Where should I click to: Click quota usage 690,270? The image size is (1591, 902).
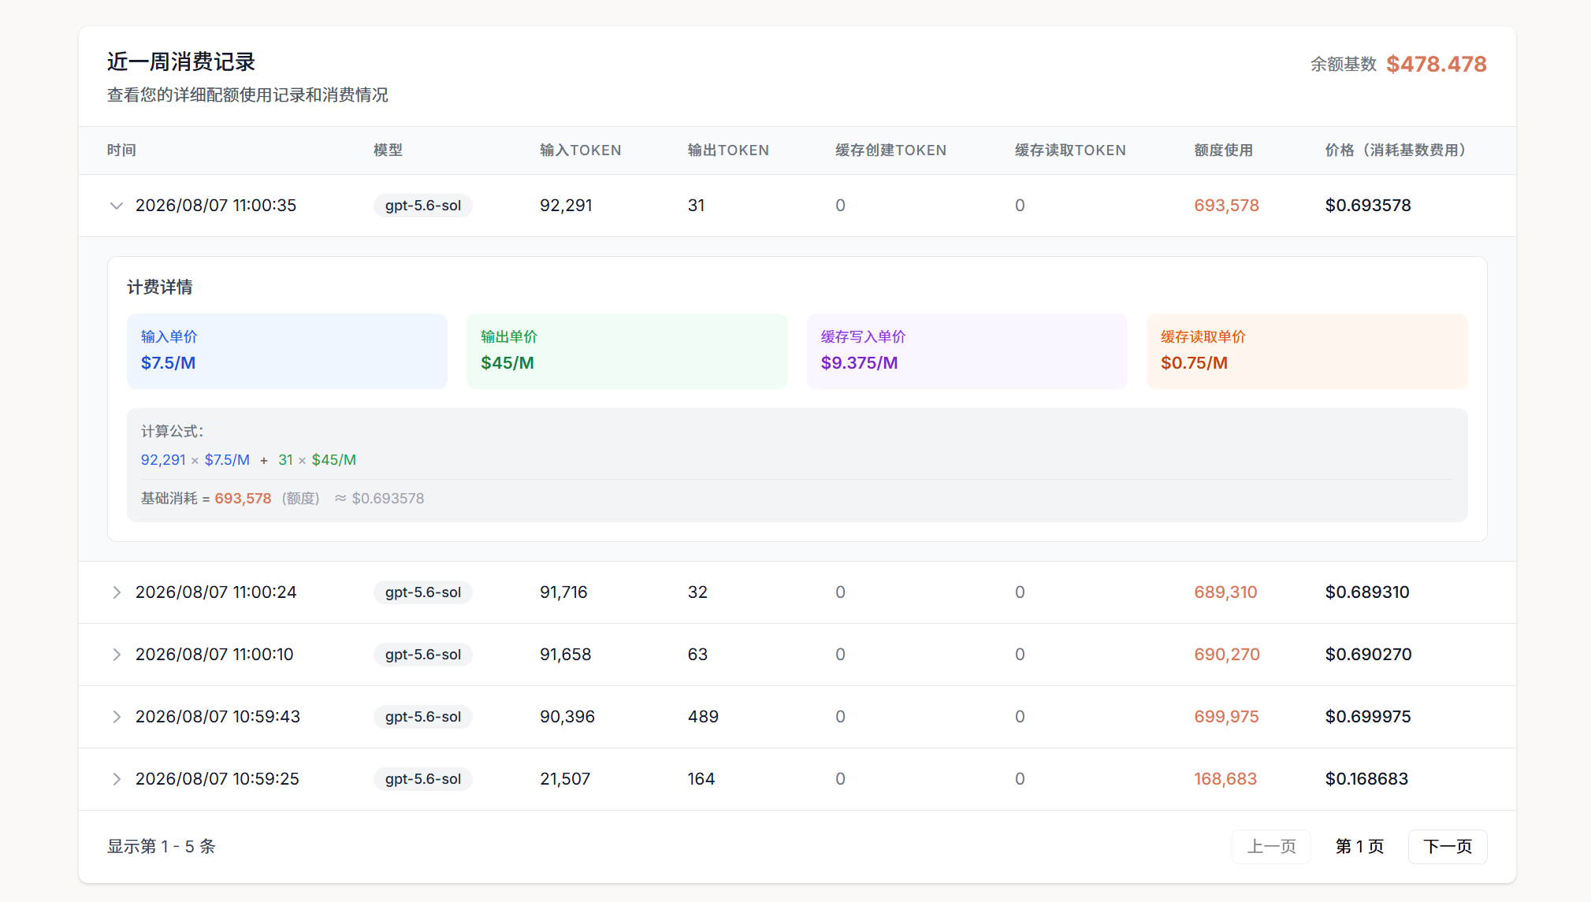(x=1227, y=655)
